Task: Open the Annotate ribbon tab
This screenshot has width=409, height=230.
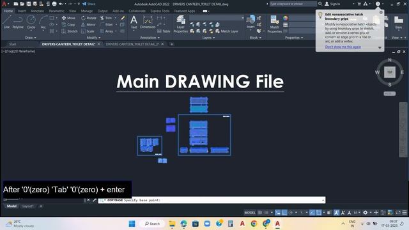Action: click(x=37, y=11)
